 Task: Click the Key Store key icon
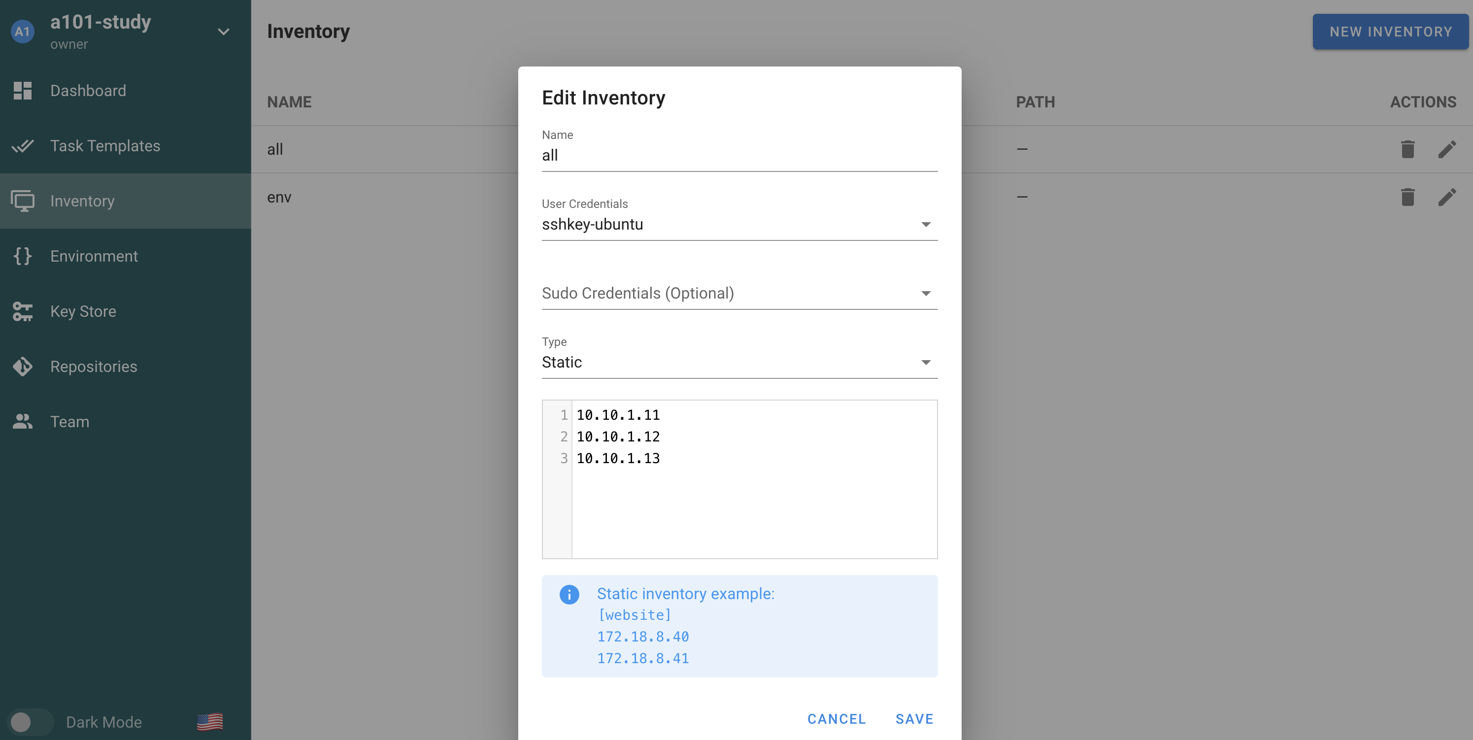click(x=22, y=312)
